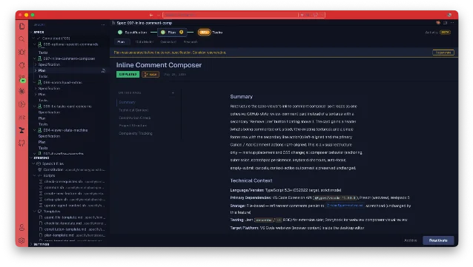Jump to Project Structure in contents list
The image size is (473, 267).
pos(133,126)
